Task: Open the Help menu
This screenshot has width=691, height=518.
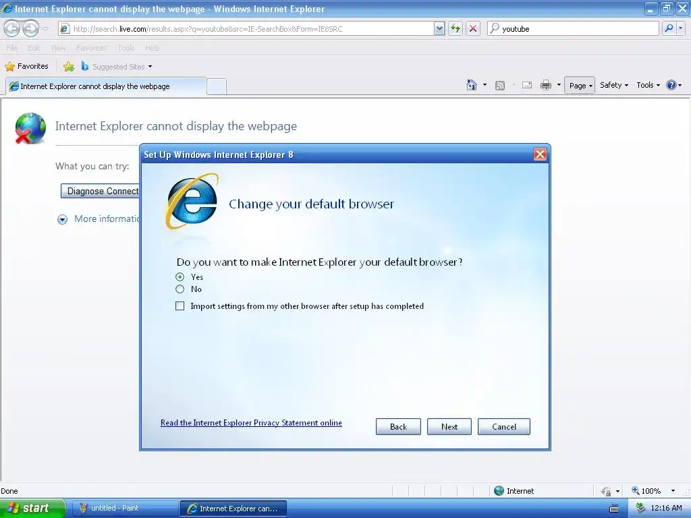Action: [x=152, y=48]
